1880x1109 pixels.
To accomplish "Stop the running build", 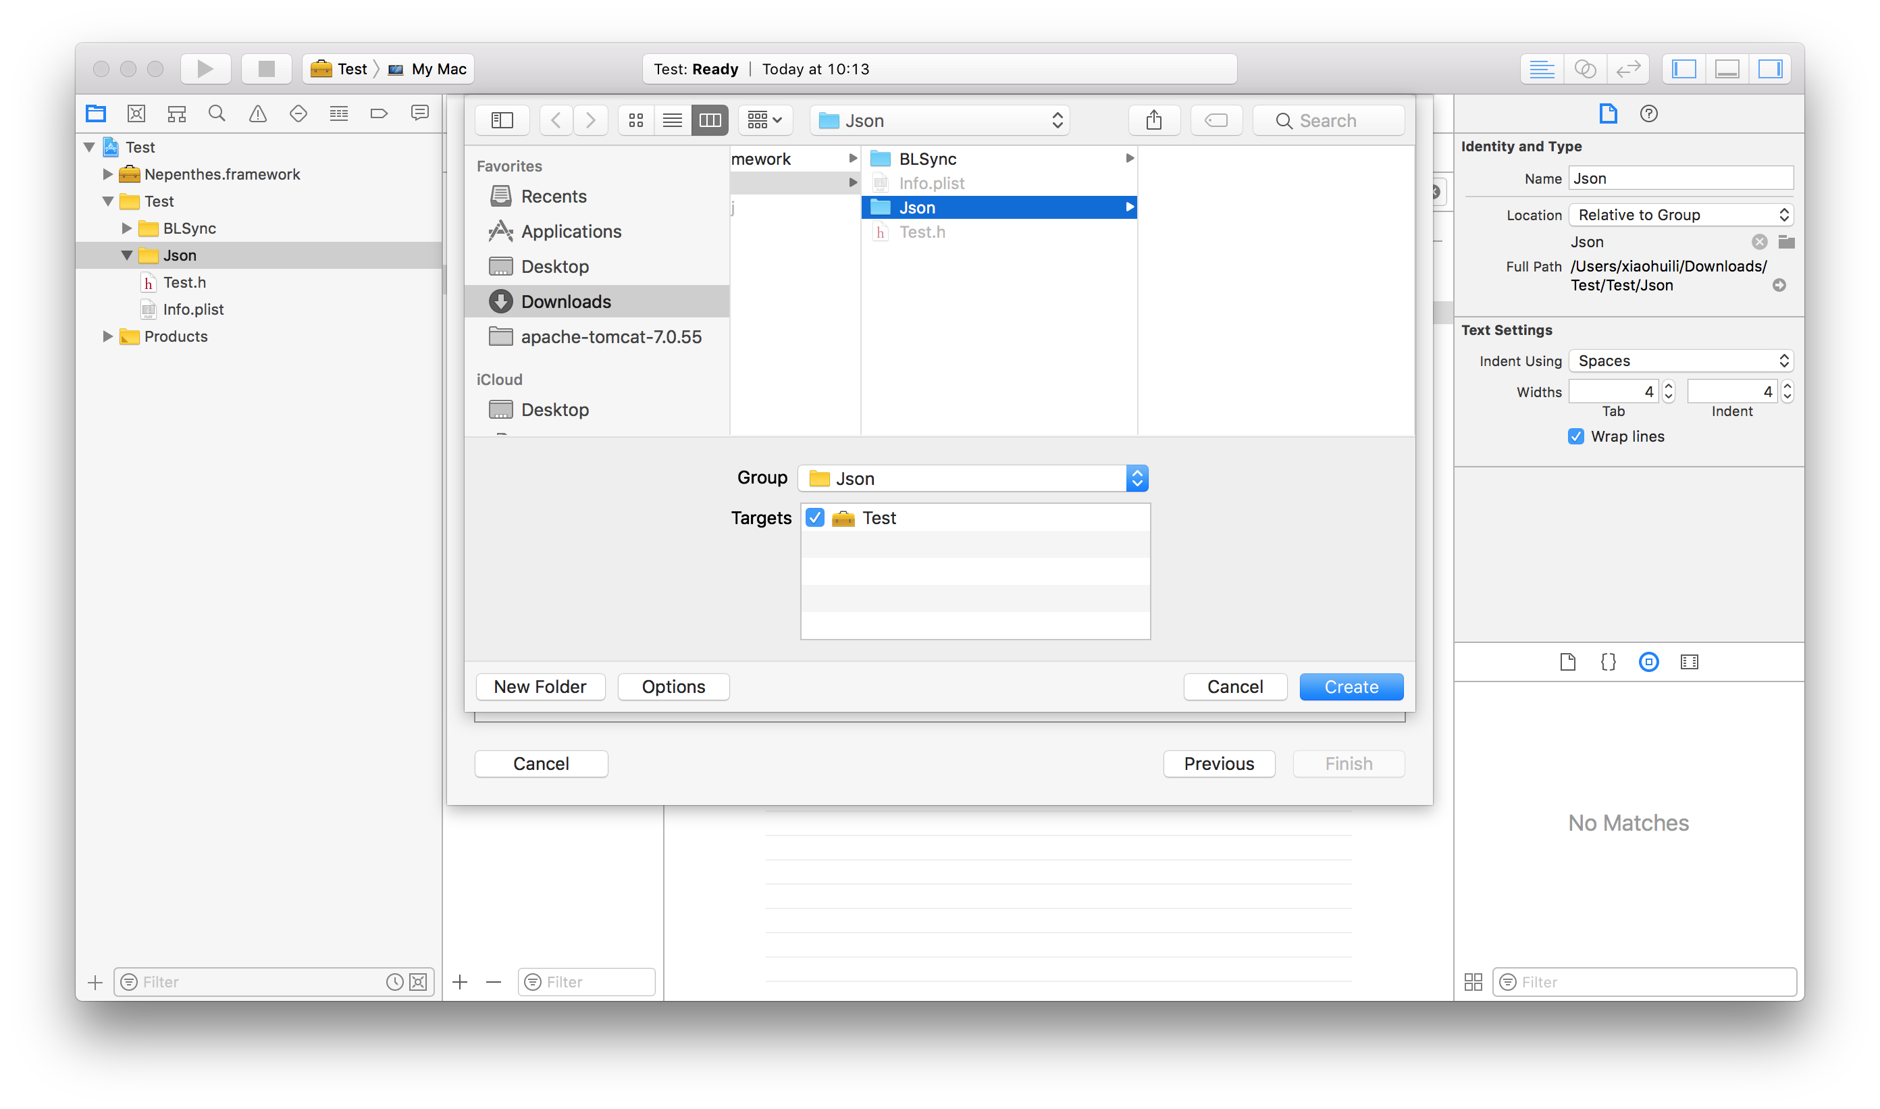I will [266, 69].
